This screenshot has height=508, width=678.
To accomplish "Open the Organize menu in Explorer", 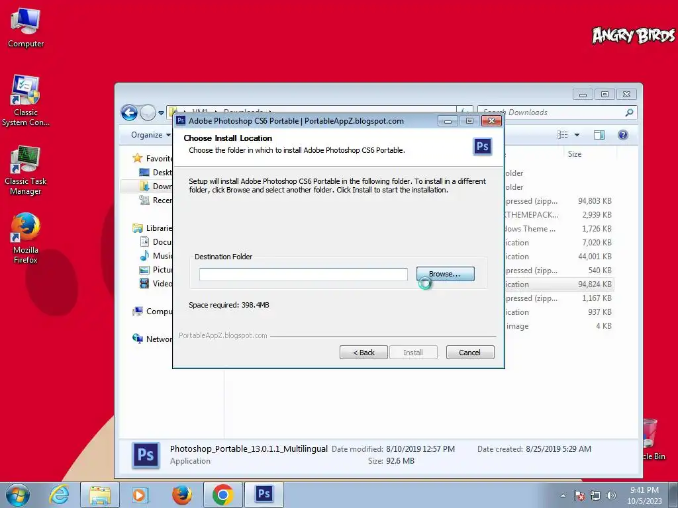I will pyautogui.click(x=150, y=135).
